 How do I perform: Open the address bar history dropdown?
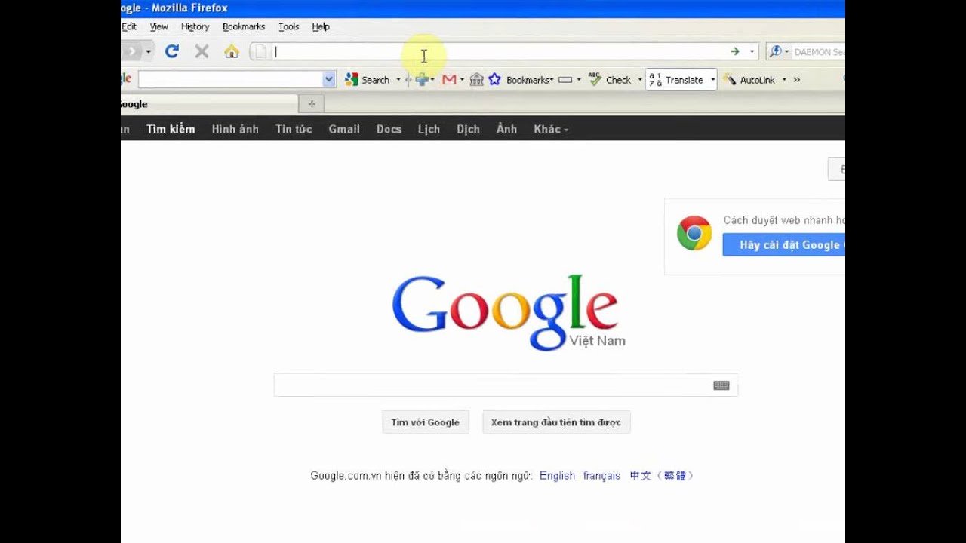coord(752,51)
